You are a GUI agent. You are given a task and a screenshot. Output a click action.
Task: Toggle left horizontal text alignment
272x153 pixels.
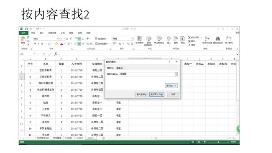(x=76, y=44)
